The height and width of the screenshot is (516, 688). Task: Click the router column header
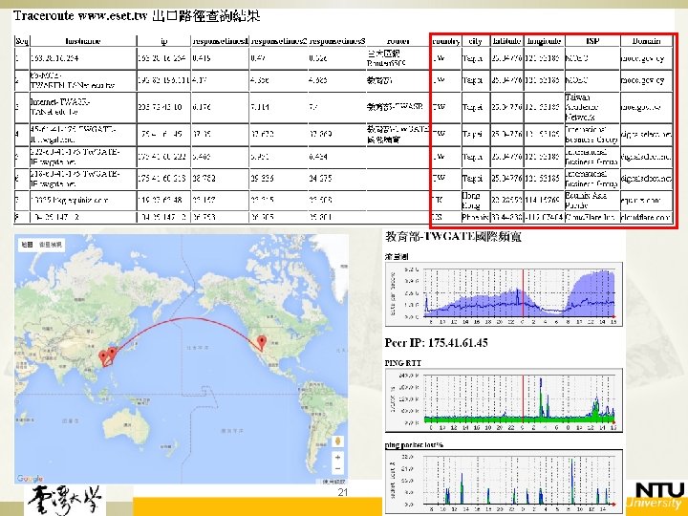(x=398, y=41)
